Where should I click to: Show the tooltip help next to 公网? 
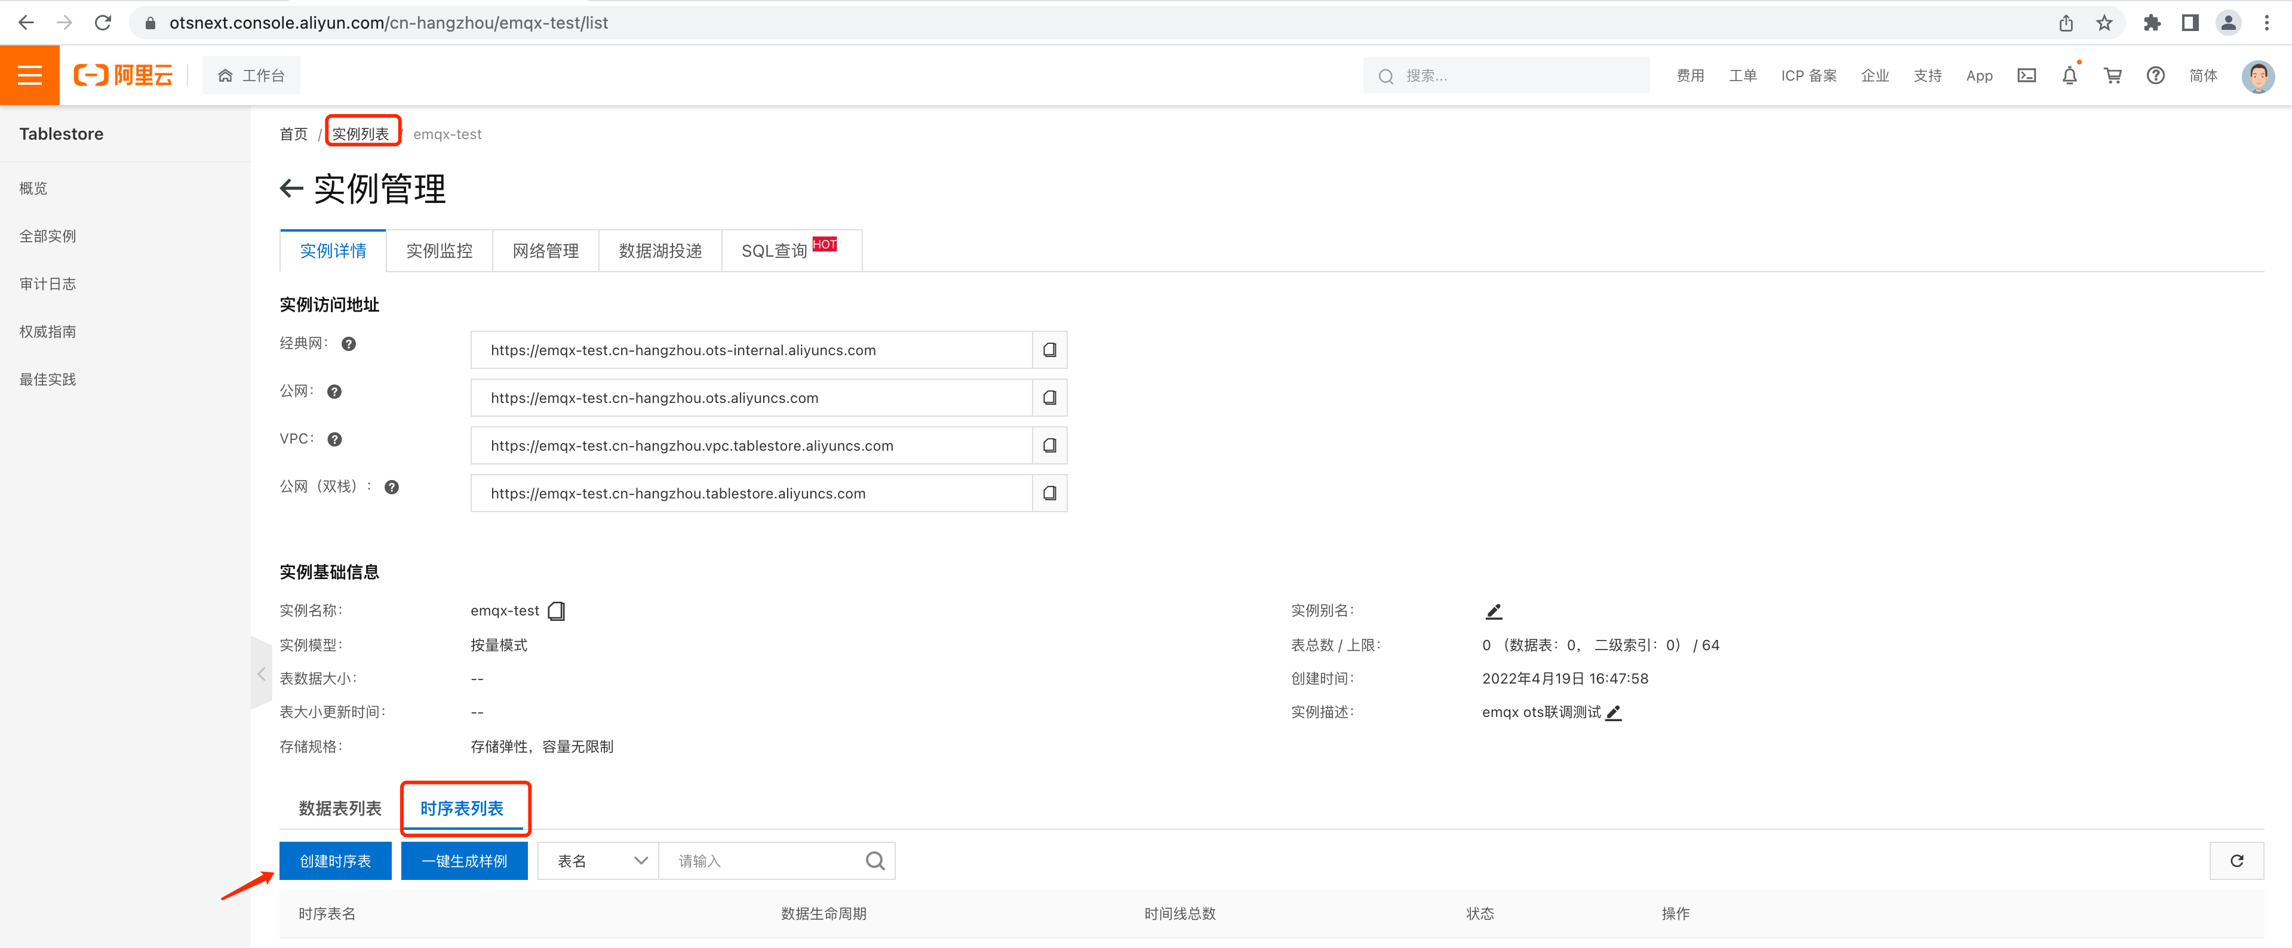click(x=334, y=390)
